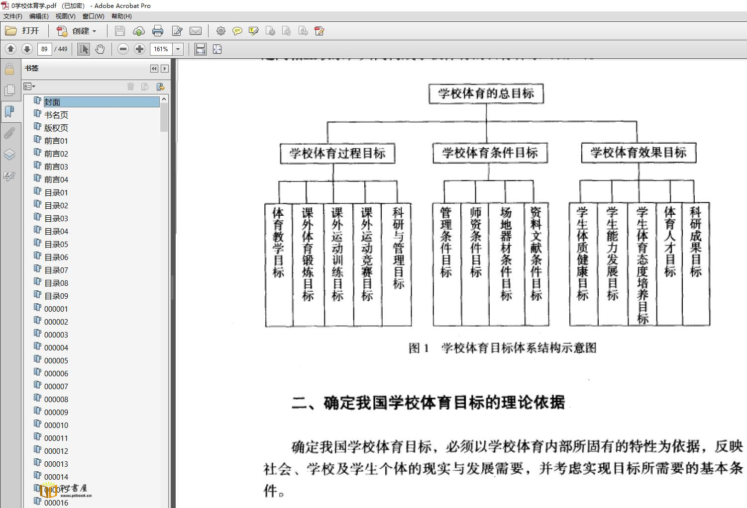Click the edit/sign document icon
This screenshot has height=508, width=747.
[177, 31]
